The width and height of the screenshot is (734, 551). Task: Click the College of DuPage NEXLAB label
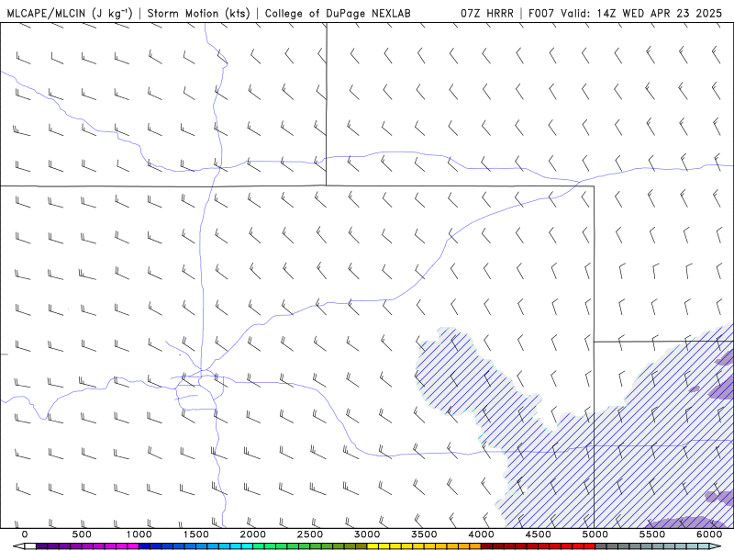[x=338, y=13]
